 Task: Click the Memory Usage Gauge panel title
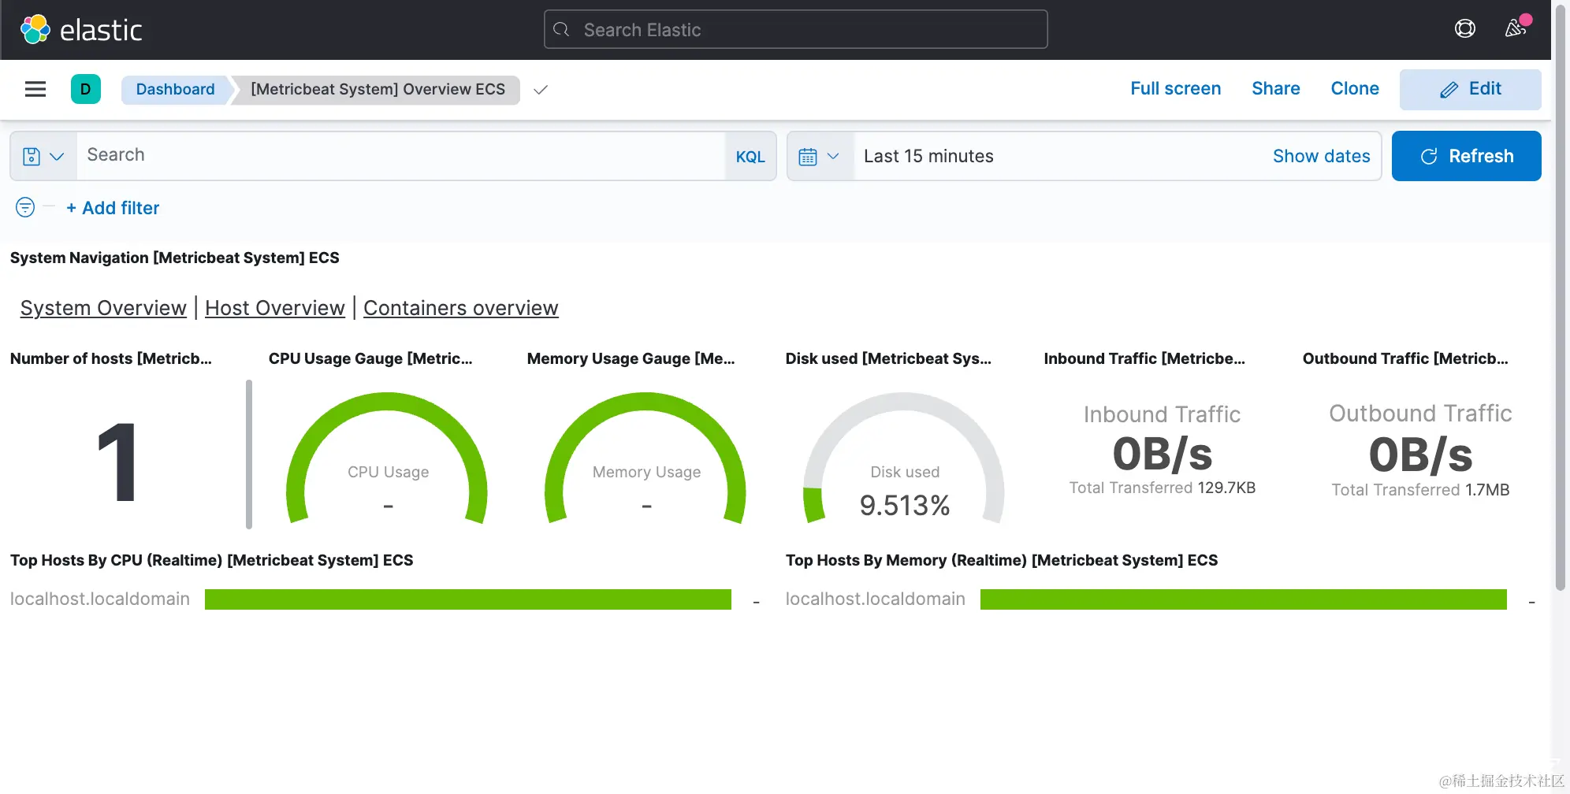click(631, 358)
